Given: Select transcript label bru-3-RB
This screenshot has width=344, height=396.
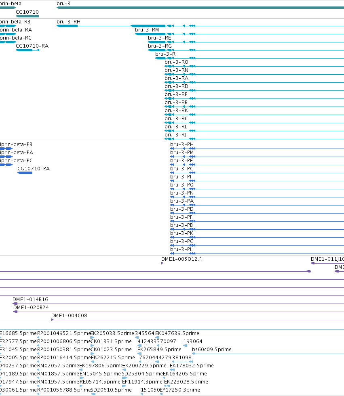Looking at the screenshot, I should 176,103.
